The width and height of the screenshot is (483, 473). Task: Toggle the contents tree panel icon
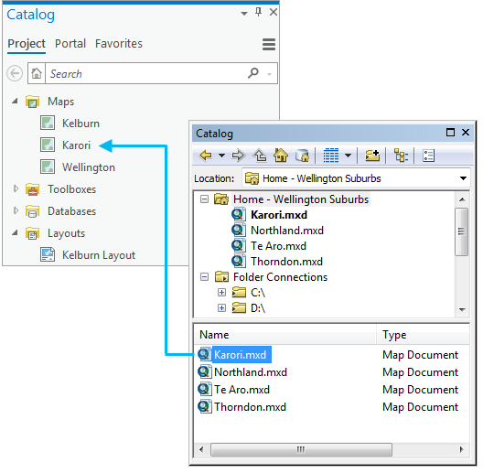tap(401, 155)
